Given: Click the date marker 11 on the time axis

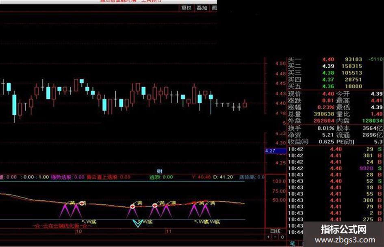Looking at the screenshot, I should pyautogui.click(x=169, y=231).
